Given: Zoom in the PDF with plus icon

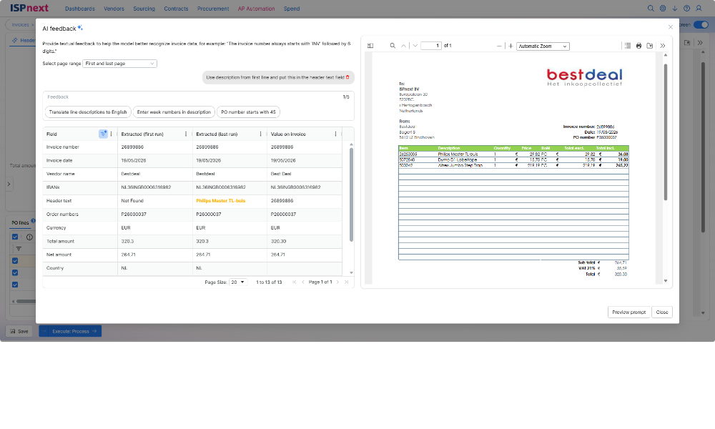Looking at the screenshot, I should click(x=511, y=46).
